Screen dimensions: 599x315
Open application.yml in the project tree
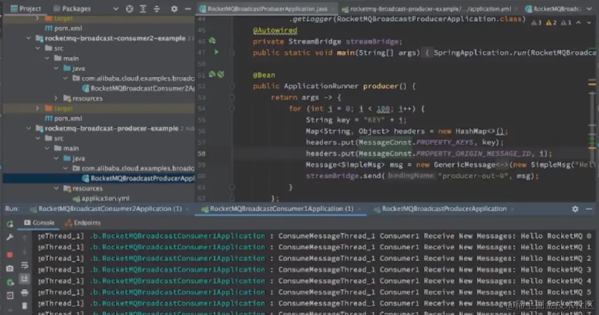101,198
